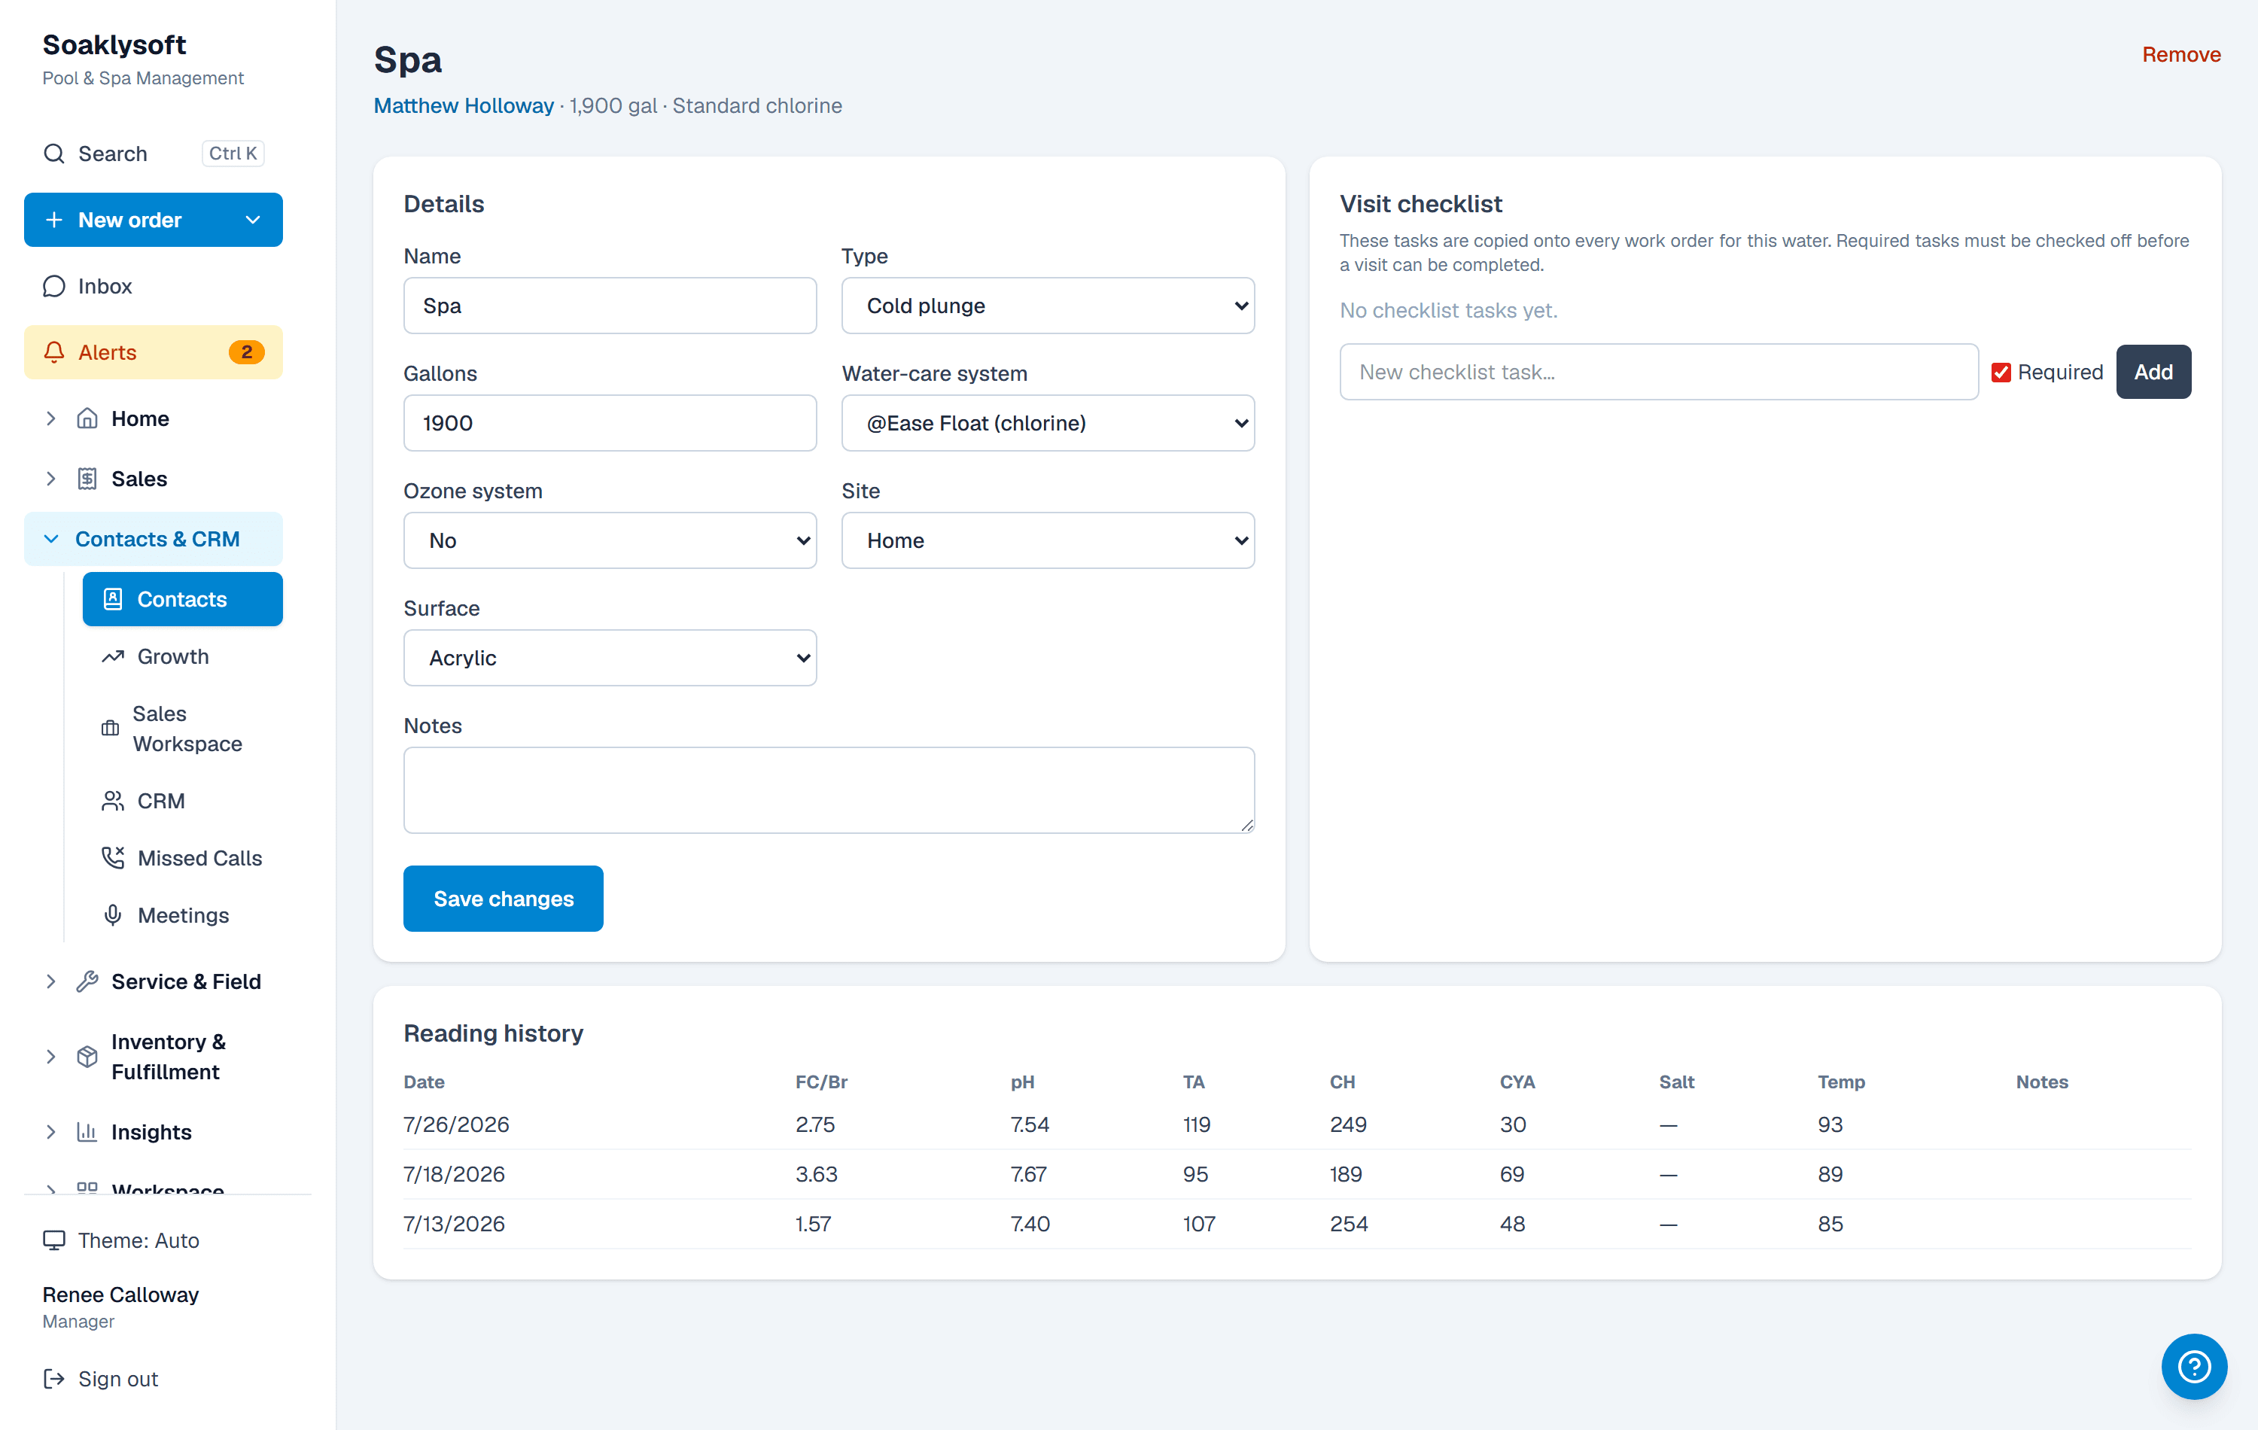Screen dimensions: 2258x1430
Task: Click the Contacts address book icon
Action: pyautogui.click(x=113, y=599)
